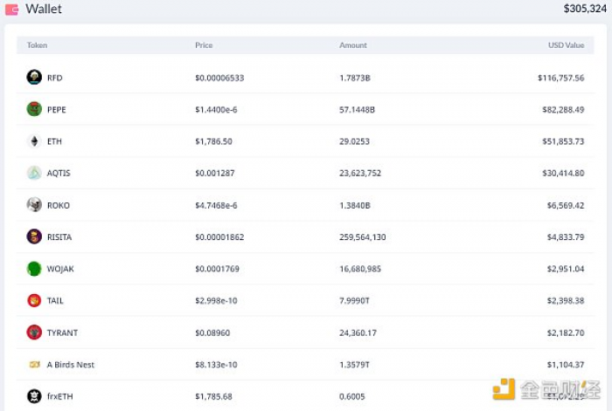Select the TAIL token name
612x411 pixels.
point(55,301)
